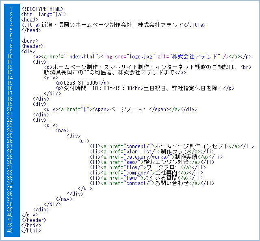The image size is (260, 241).
Task: Click the href="company/" value
Action: point(139,172)
